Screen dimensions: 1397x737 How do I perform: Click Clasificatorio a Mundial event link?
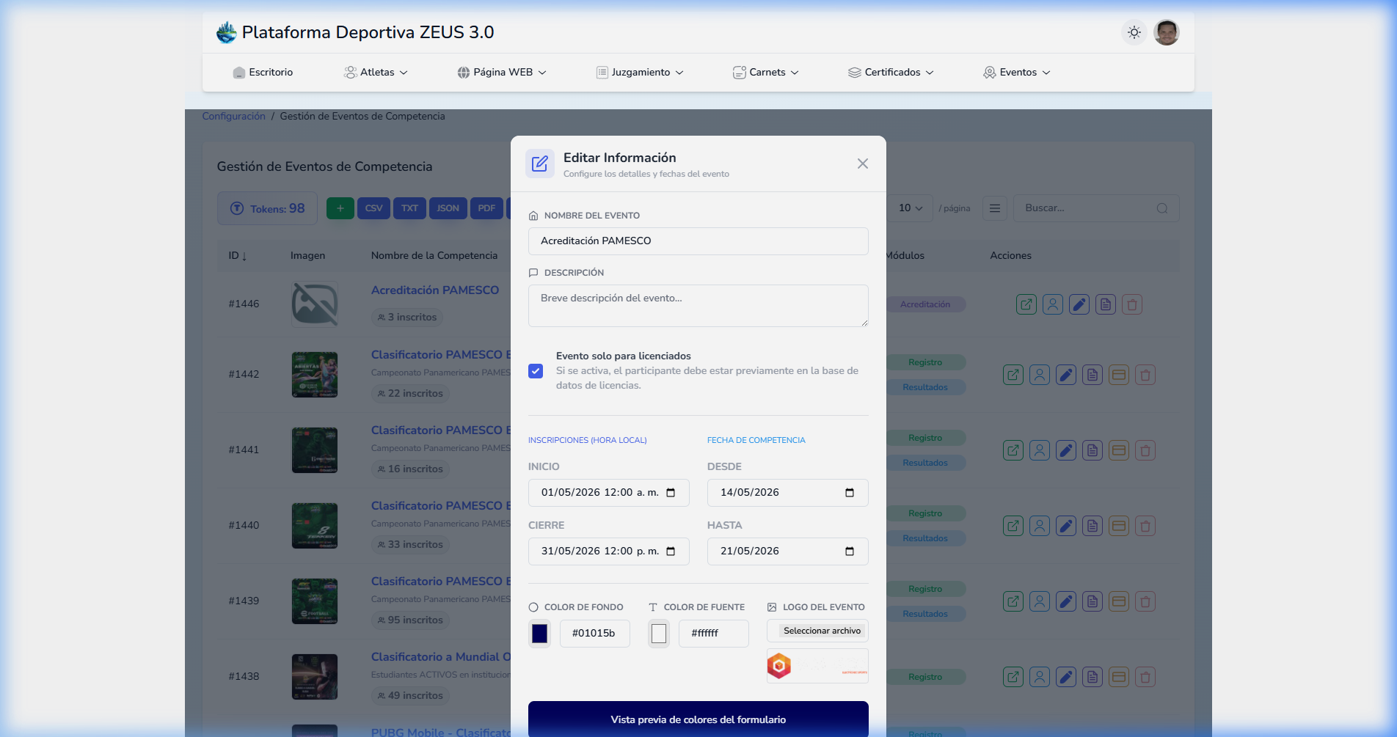(441, 657)
